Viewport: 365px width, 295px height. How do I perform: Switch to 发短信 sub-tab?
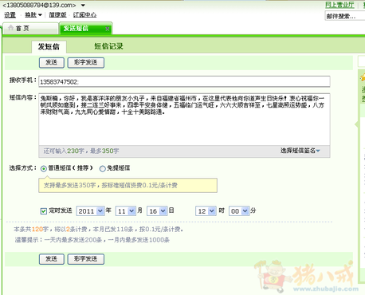49,47
